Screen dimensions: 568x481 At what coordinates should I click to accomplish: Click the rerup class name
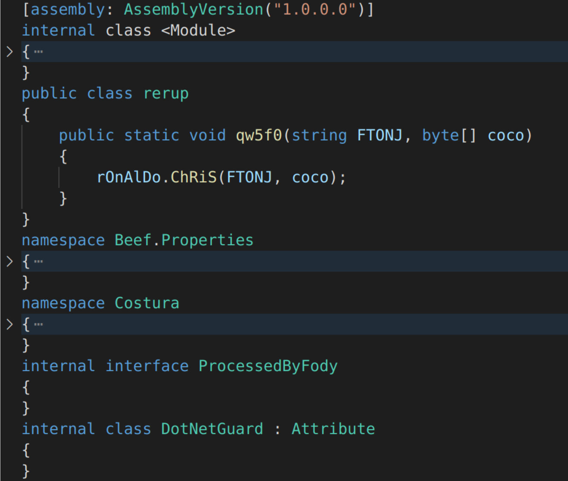point(166,94)
